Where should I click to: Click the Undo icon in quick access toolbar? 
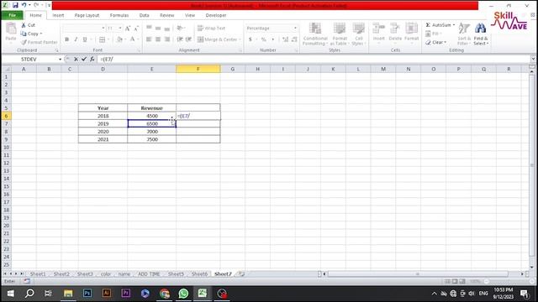click(x=24, y=5)
